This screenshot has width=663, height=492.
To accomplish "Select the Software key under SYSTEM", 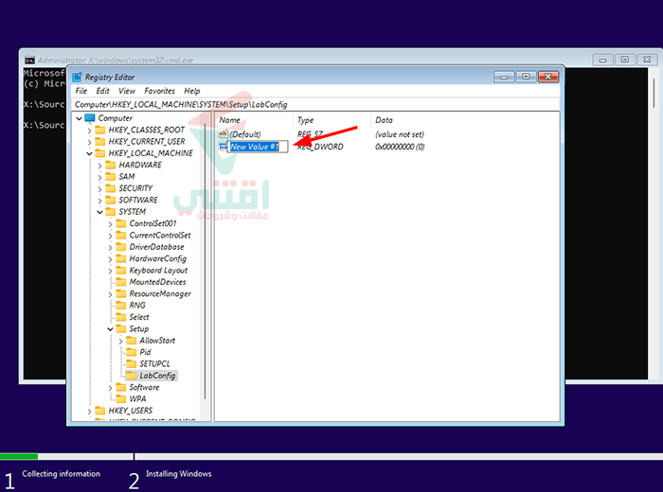I will coord(144,387).
